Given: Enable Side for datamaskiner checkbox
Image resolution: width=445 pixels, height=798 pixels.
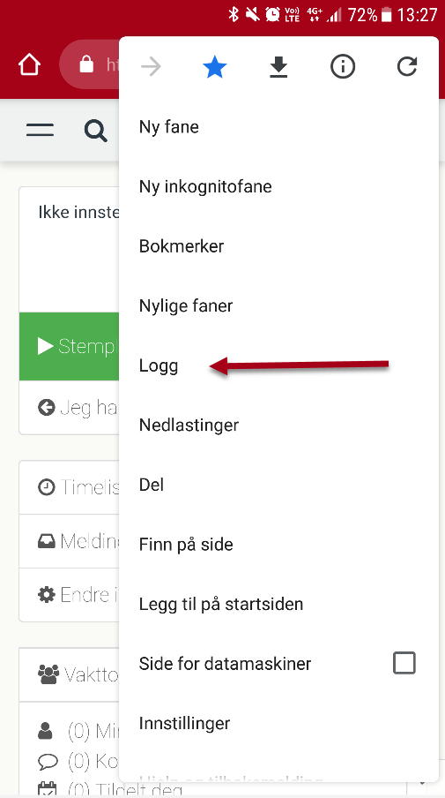Looking at the screenshot, I should (x=404, y=663).
